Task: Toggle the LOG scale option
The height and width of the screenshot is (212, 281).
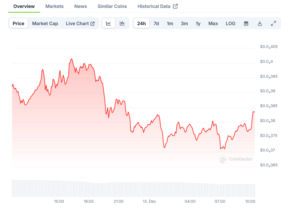Action: (x=231, y=23)
